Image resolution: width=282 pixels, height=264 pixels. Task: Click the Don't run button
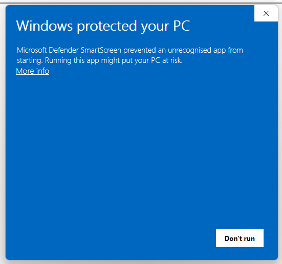[240, 238]
